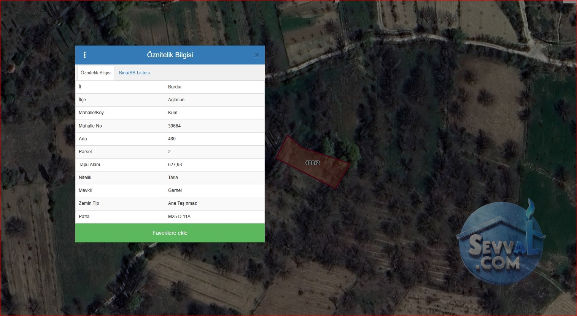The height and width of the screenshot is (316, 577).
Task: Select the Kum value in Mahalle/Köy row
Action: tap(173, 113)
